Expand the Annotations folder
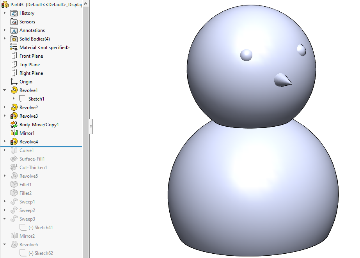This screenshot has height=258, width=360. [5, 30]
